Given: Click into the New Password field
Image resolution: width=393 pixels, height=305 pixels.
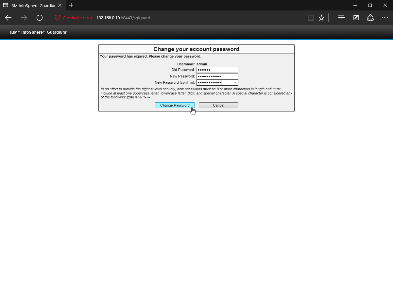Looking at the screenshot, I should [x=217, y=76].
